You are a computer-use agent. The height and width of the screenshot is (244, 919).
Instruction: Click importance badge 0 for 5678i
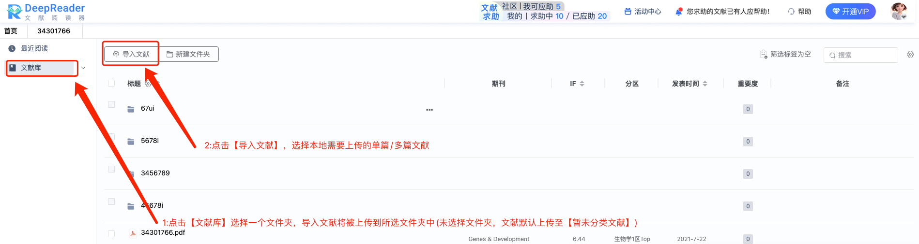748,142
